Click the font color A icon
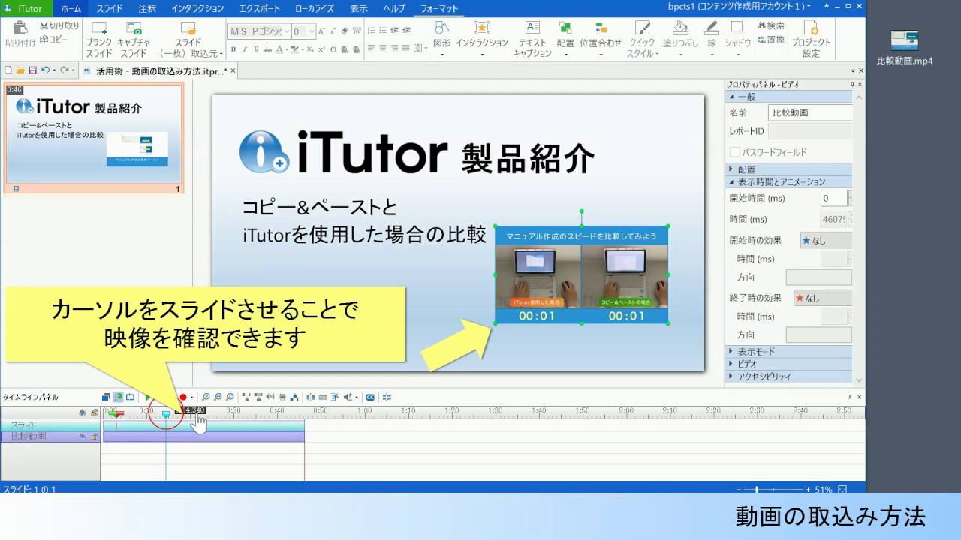This screenshot has height=540, width=961. (x=279, y=49)
